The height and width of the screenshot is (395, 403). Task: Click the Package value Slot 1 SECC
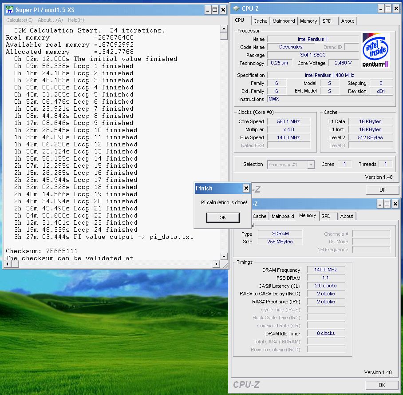coord(313,55)
